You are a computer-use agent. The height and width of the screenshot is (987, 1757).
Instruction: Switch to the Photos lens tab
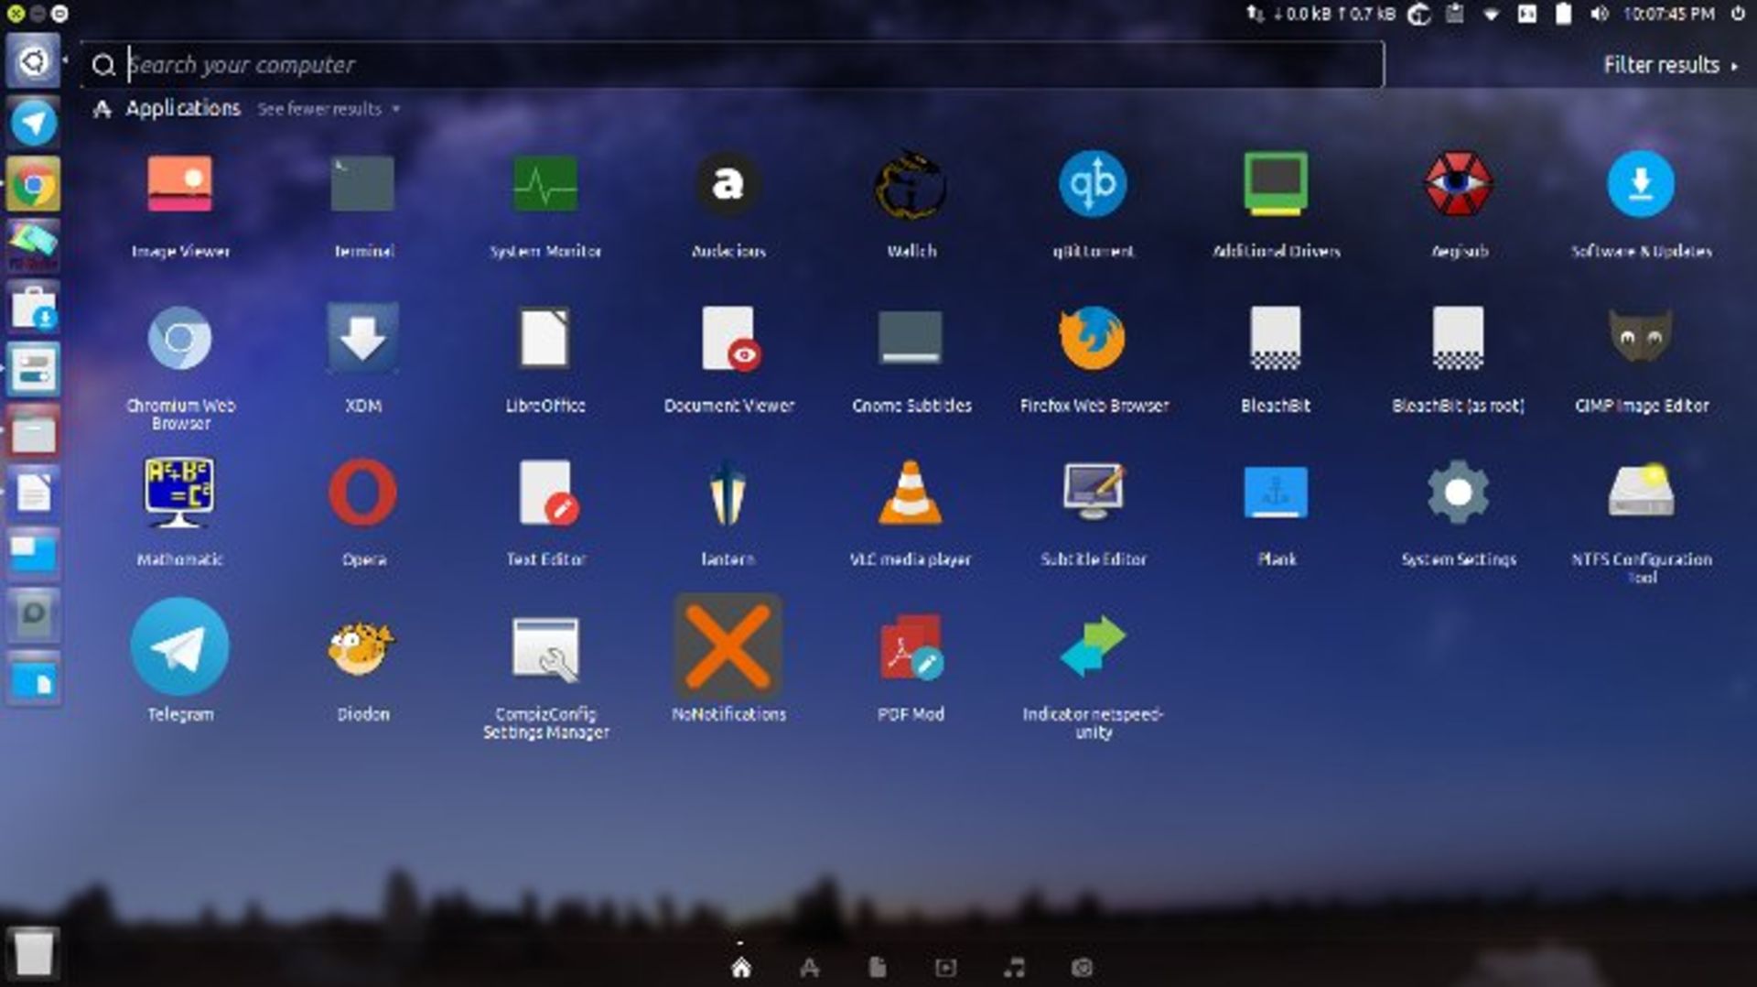pyautogui.click(x=1082, y=968)
